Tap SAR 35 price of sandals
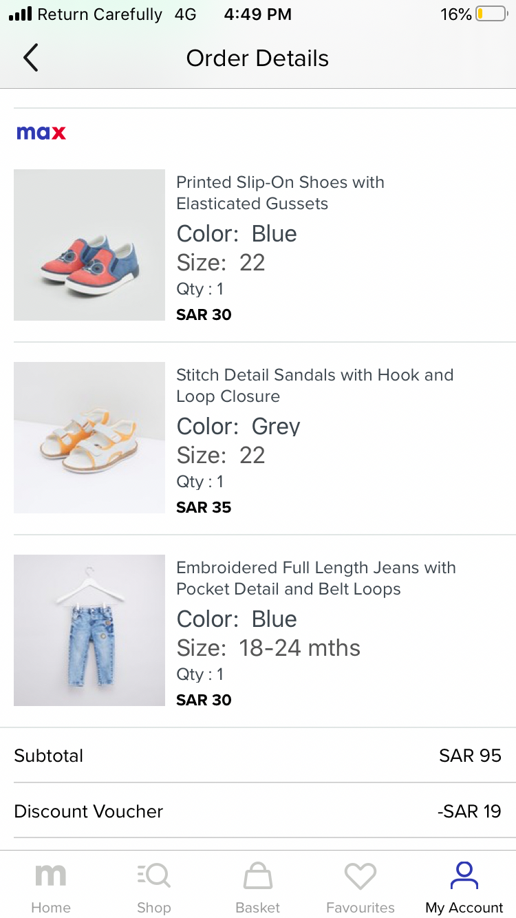516x918 pixels. (x=204, y=507)
